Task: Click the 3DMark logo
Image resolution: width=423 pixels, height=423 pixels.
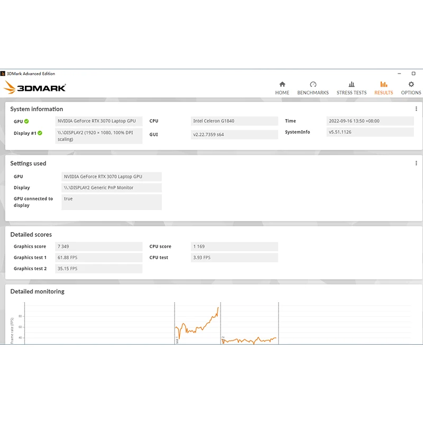Action: coord(34,87)
